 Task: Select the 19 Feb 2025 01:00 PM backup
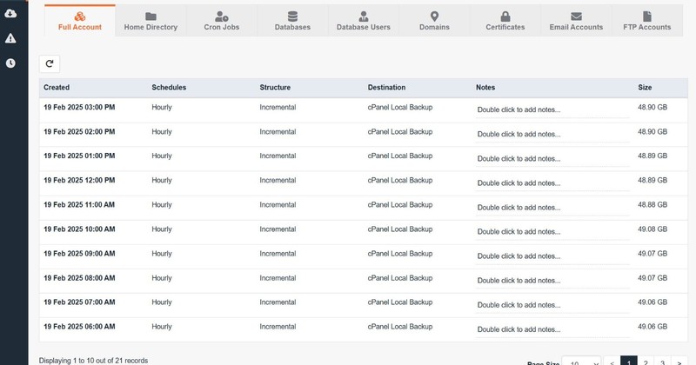tap(79, 156)
